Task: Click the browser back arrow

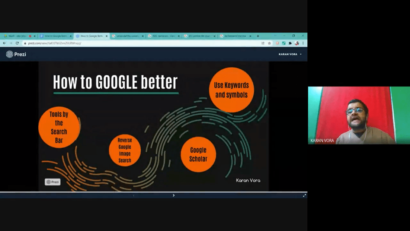Action: 4,43
